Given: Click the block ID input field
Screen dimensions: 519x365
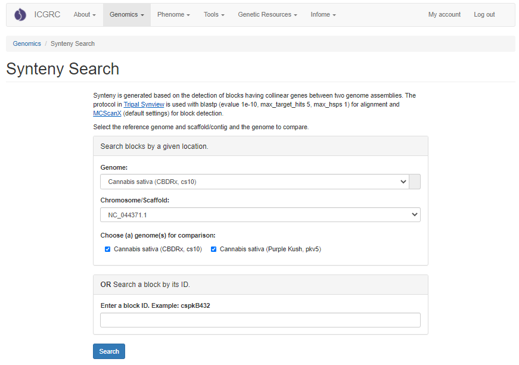Looking at the screenshot, I should coord(260,320).
